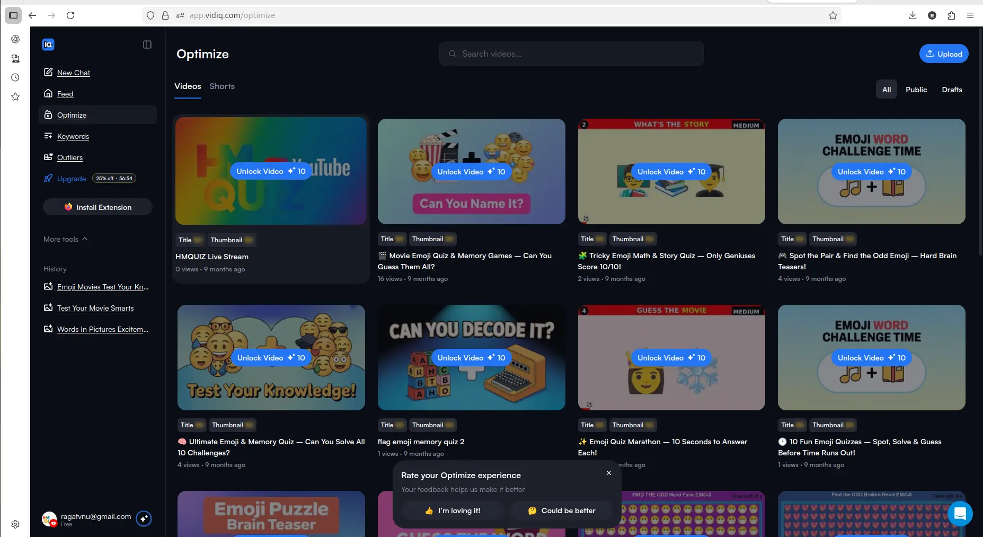Open browser sidebar settings gear
The width and height of the screenshot is (983, 537).
[x=15, y=524]
